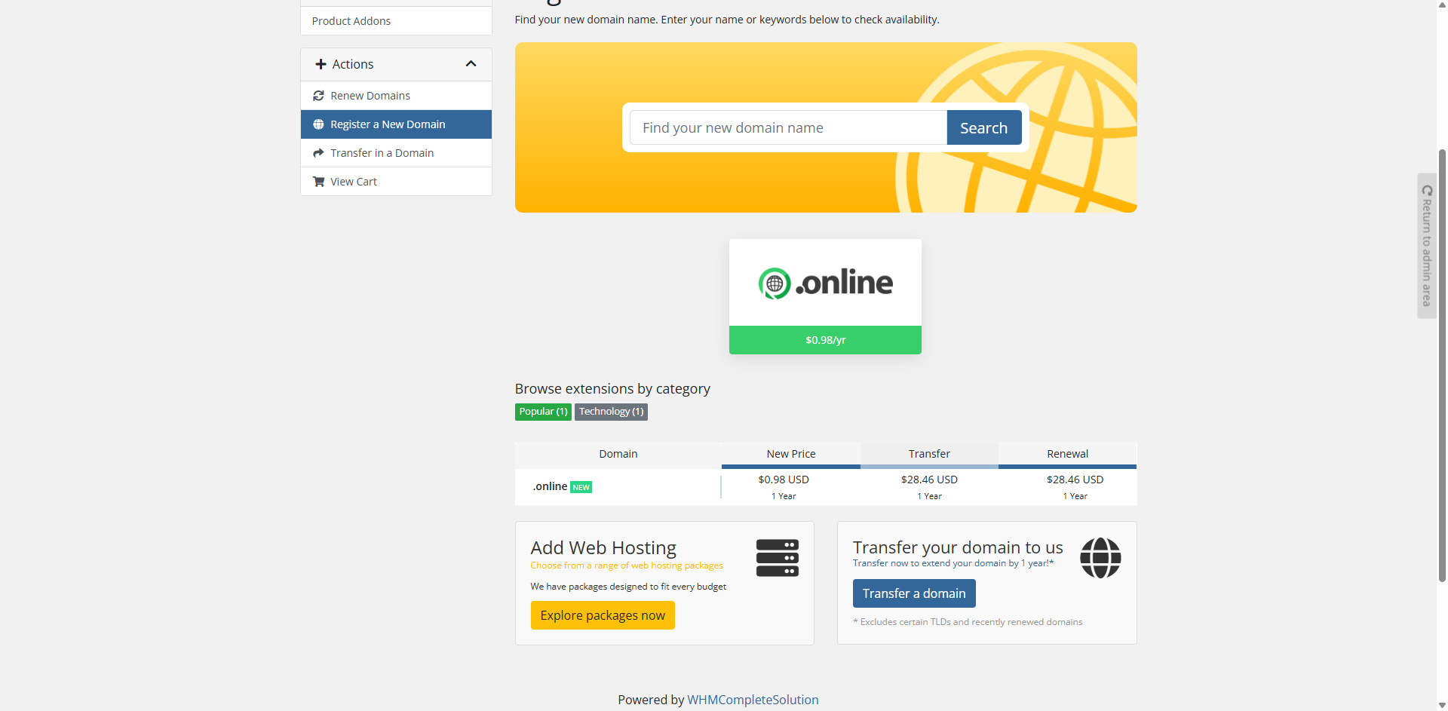
Task: Filter extensions by Technology category
Action: (611, 412)
